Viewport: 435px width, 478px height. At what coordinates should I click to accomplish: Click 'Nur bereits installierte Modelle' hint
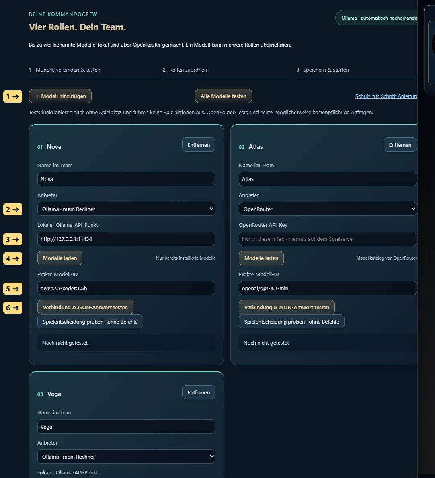pos(186,258)
